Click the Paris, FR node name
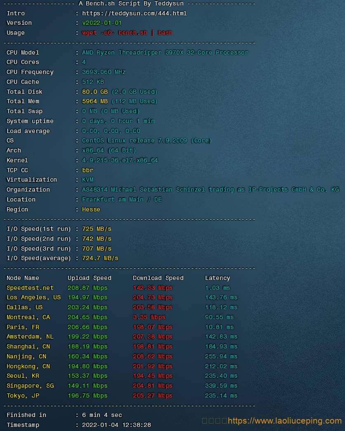The width and height of the screenshot is (345, 431). pos(23,327)
